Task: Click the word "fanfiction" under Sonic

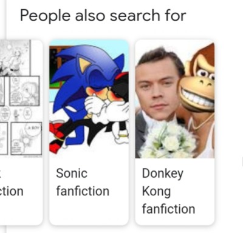Action: pyautogui.click(x=83, y=191)
